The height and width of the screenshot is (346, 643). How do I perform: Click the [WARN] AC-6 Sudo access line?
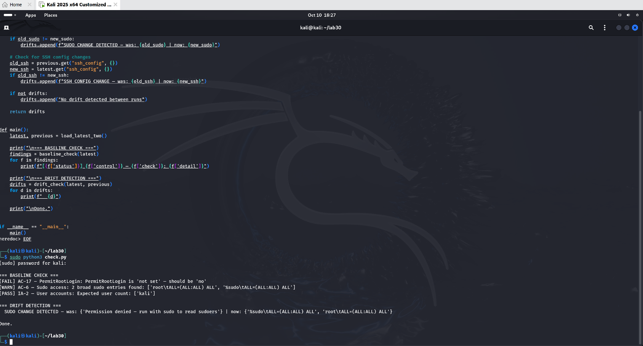pos(148,287)
